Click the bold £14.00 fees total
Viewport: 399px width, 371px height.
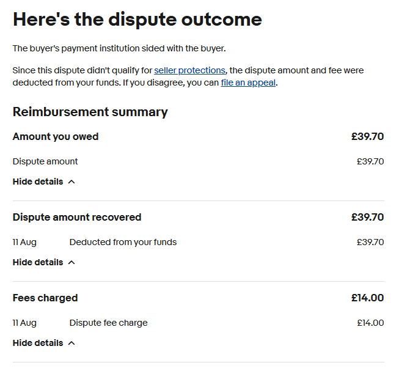[367, 298]
